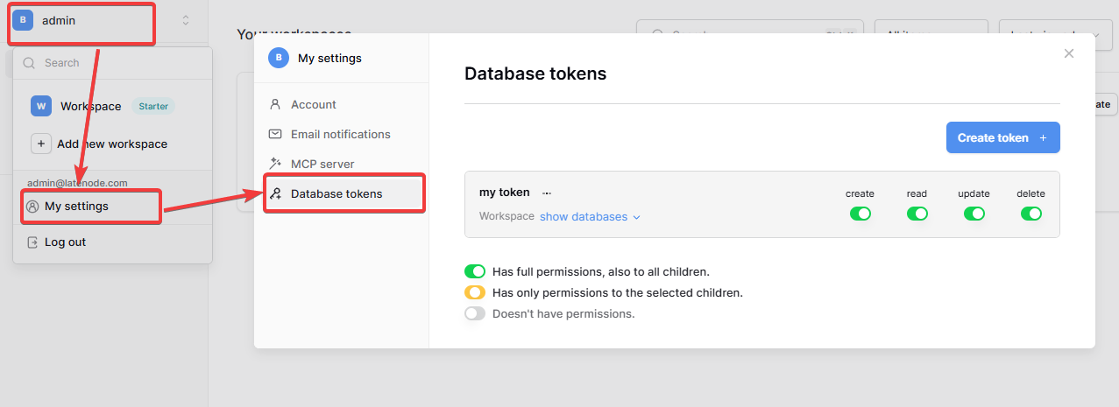The image size is (1119, 407).
Task: Click the plus icon beside Add new workspace
Action: pyautogui.click(x=41, y=144)
